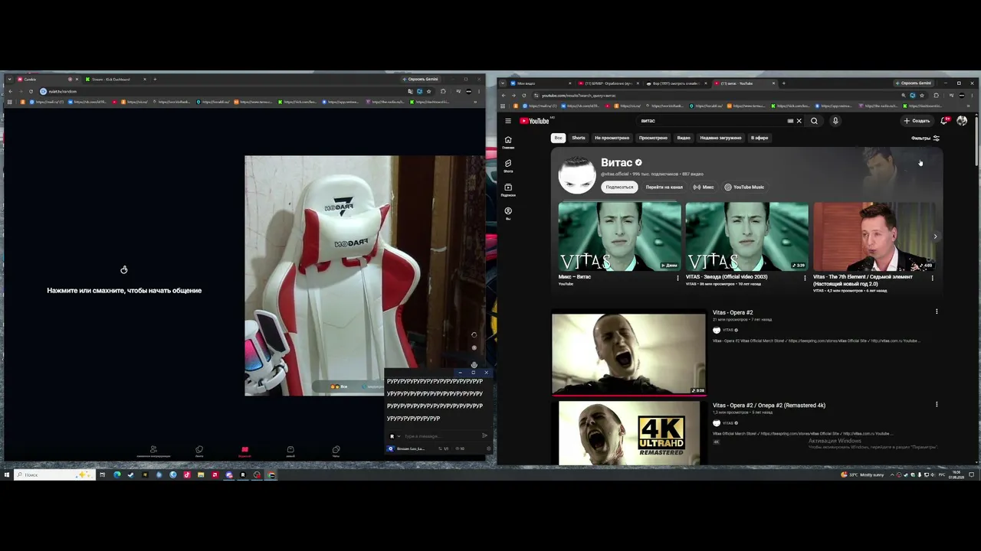Click 'Подписаться' on the Витас channel
This screenshot has width=981, height=551.
[x=619, y=187]
